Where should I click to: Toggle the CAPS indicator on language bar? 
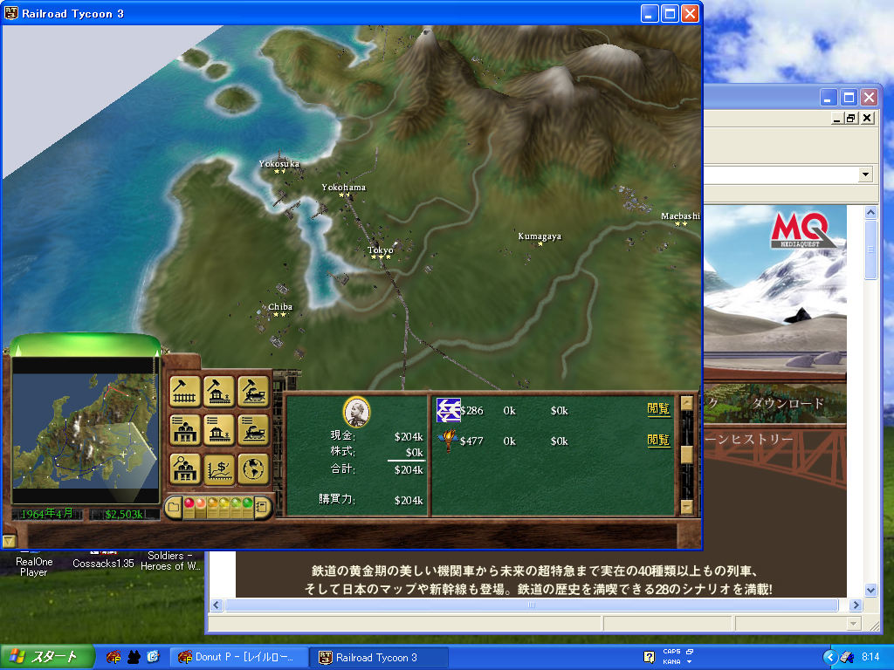[x=671, y=651]
